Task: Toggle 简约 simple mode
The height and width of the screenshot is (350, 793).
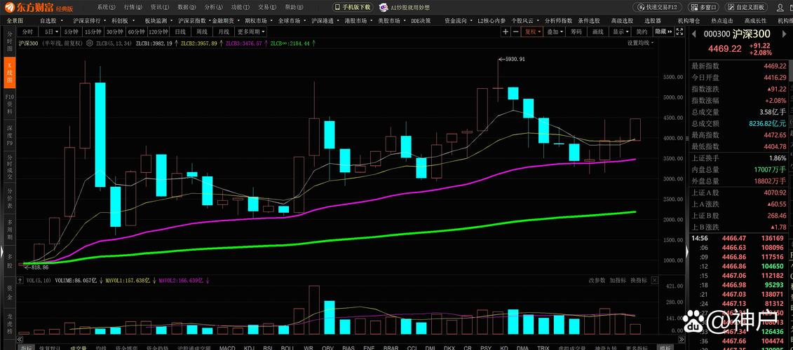Action: click(x=642, y=31)
